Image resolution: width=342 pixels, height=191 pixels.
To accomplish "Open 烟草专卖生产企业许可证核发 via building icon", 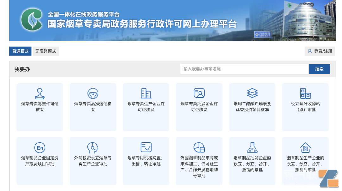I will (146, 93).
